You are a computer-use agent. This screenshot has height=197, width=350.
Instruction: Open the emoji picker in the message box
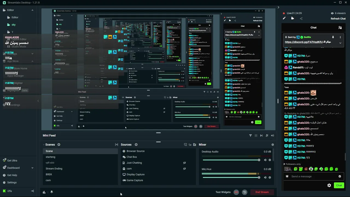(340, 176)
